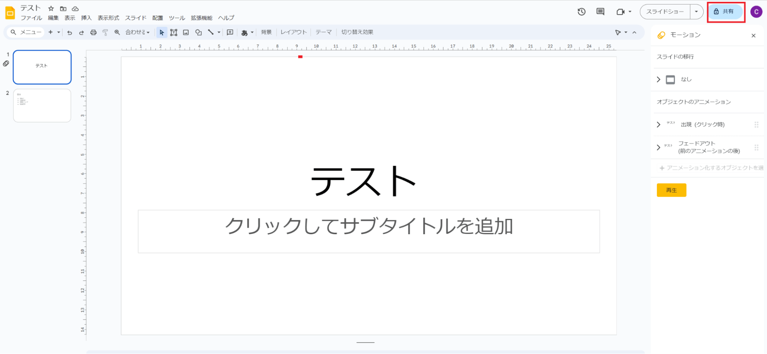
Task: Select the shape tool icon
Action: coord(198,33)
